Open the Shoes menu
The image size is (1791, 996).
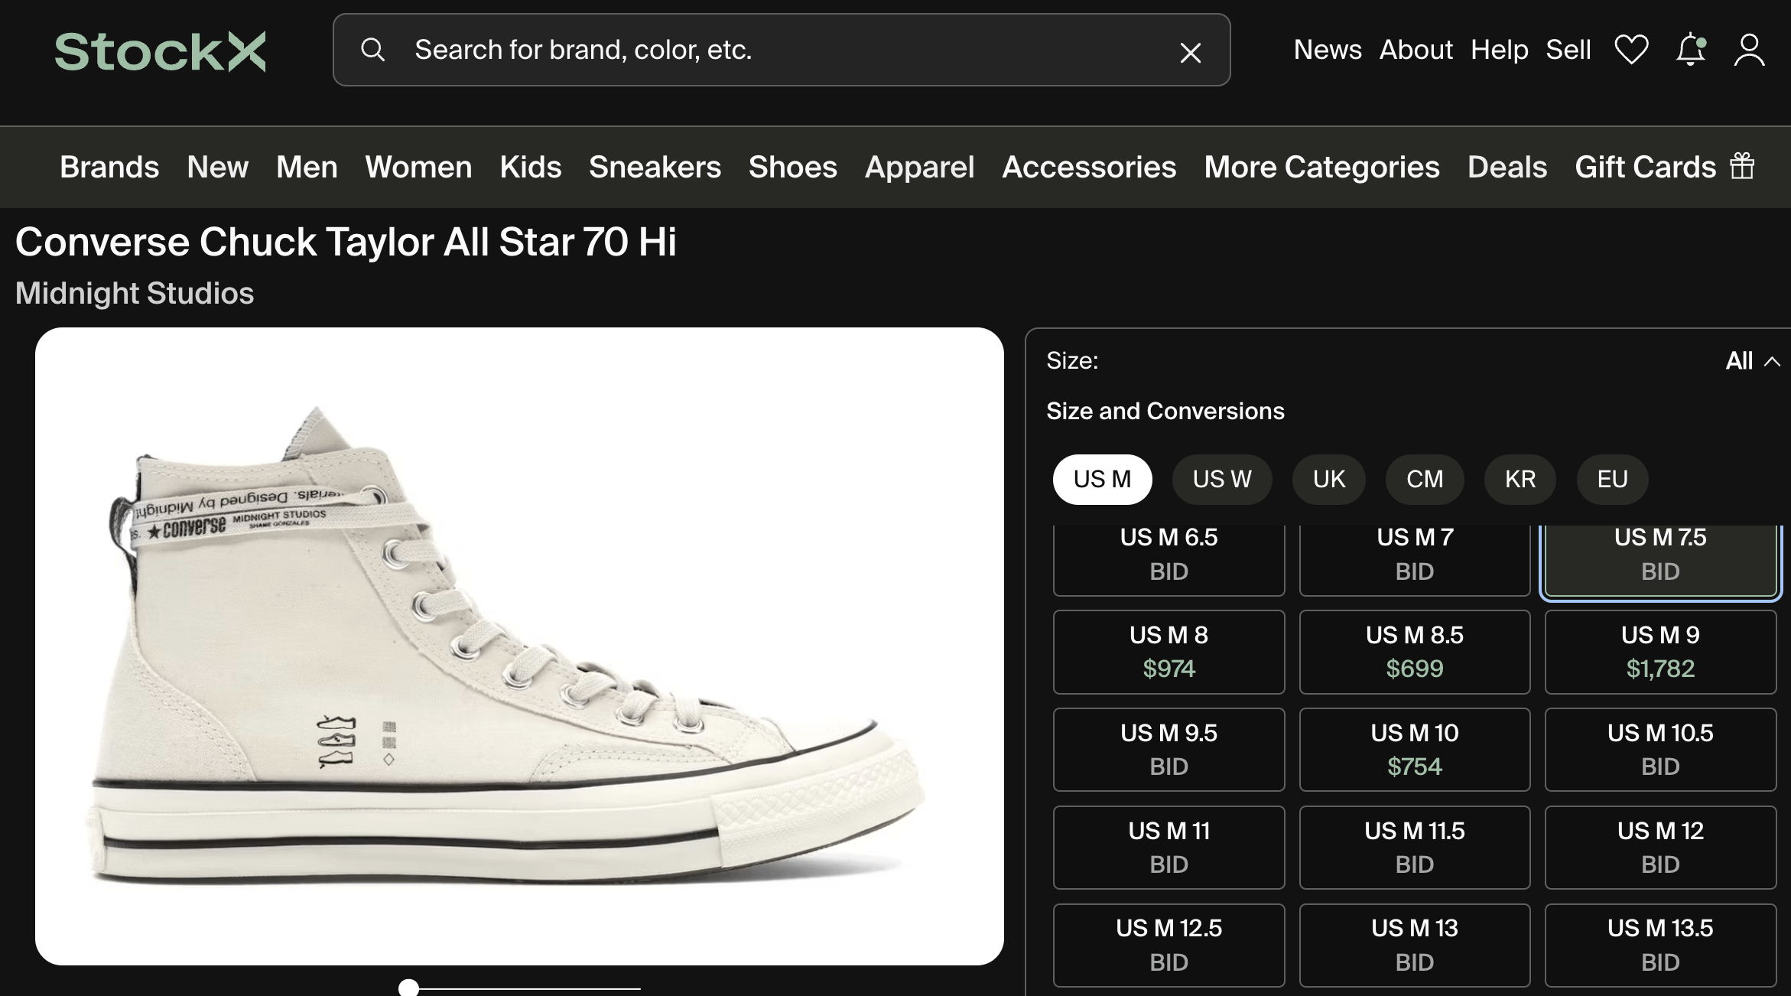(x=793, y=167)
